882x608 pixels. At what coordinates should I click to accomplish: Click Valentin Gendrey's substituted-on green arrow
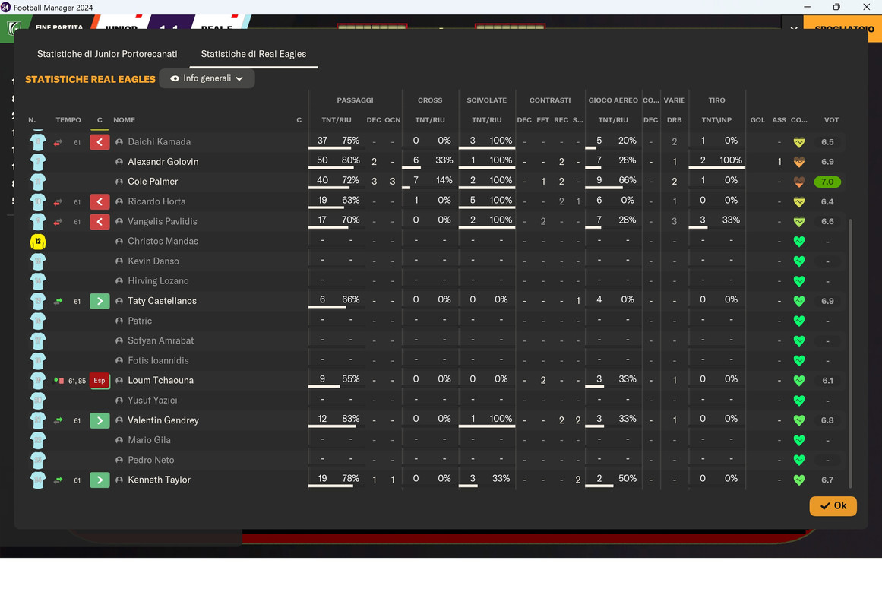(100, 420)
